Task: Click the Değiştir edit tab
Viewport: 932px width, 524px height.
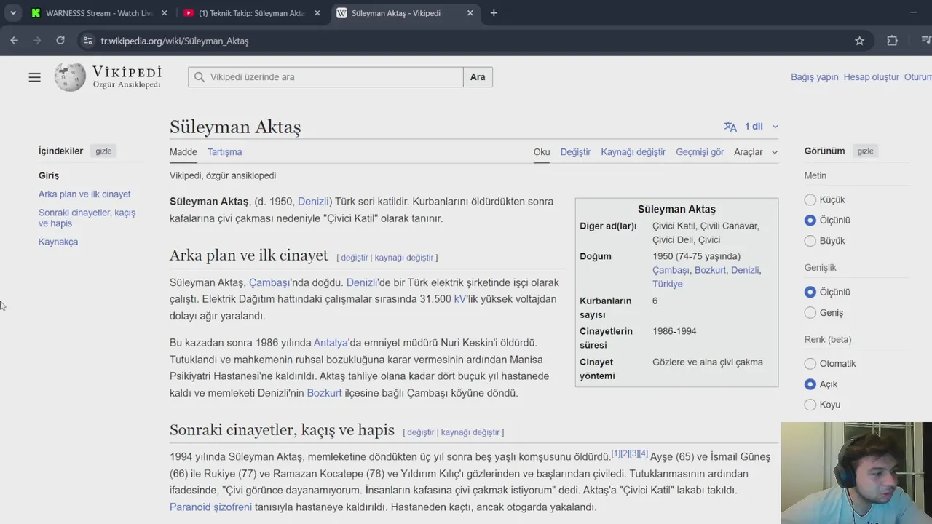Action: pos(575,152)
